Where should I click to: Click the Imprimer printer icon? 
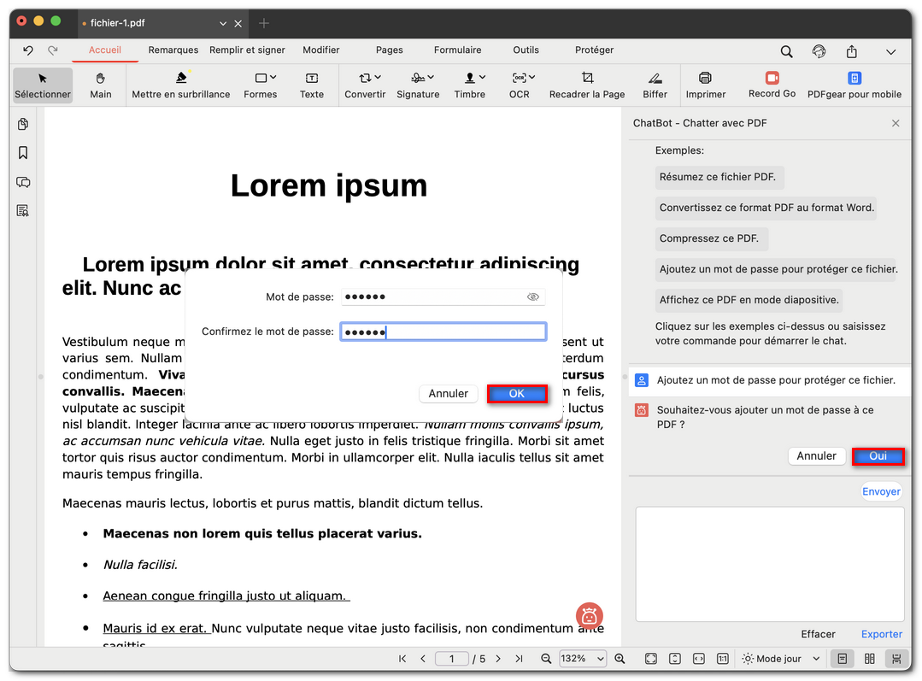click(705, 85)
